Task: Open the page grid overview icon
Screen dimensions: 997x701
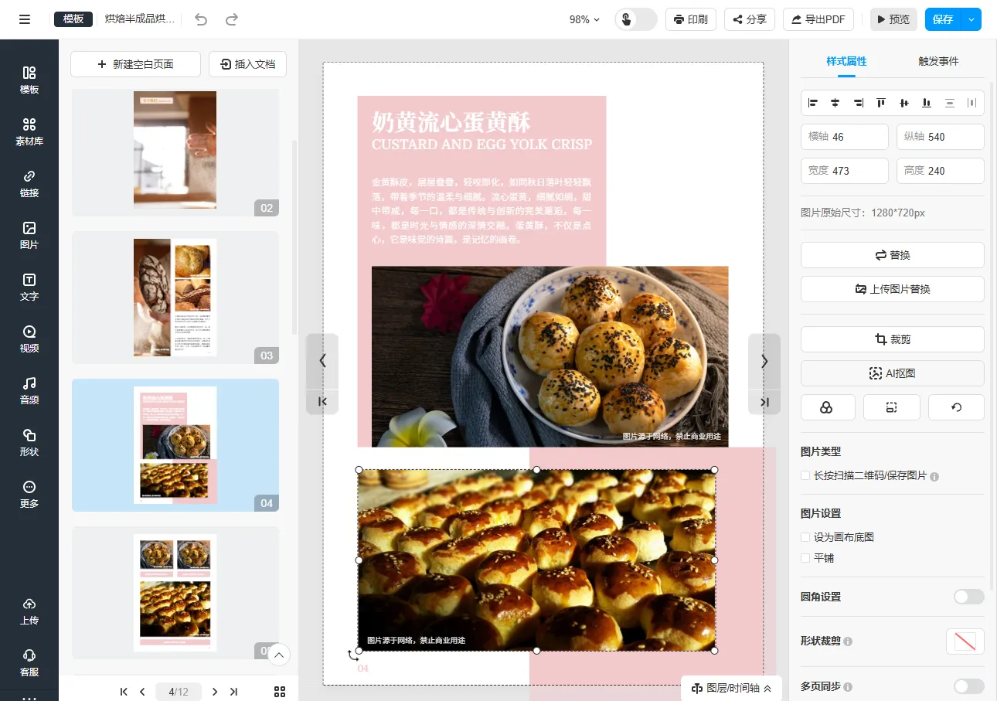Action: point(280,692)
